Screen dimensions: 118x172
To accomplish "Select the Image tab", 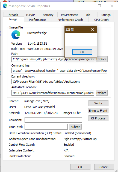I will tap(13, 19).
